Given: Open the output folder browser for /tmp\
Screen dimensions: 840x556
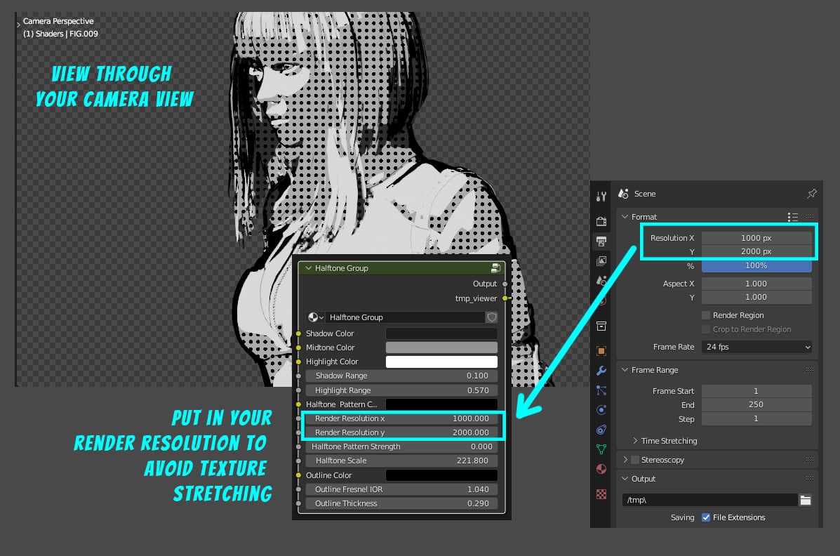Looking at the screenshot, I should (x=805, y=500).
